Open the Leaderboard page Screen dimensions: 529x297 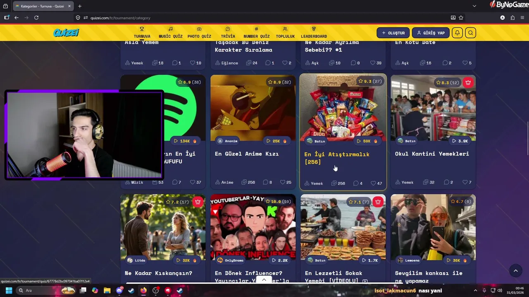[314, 33]
